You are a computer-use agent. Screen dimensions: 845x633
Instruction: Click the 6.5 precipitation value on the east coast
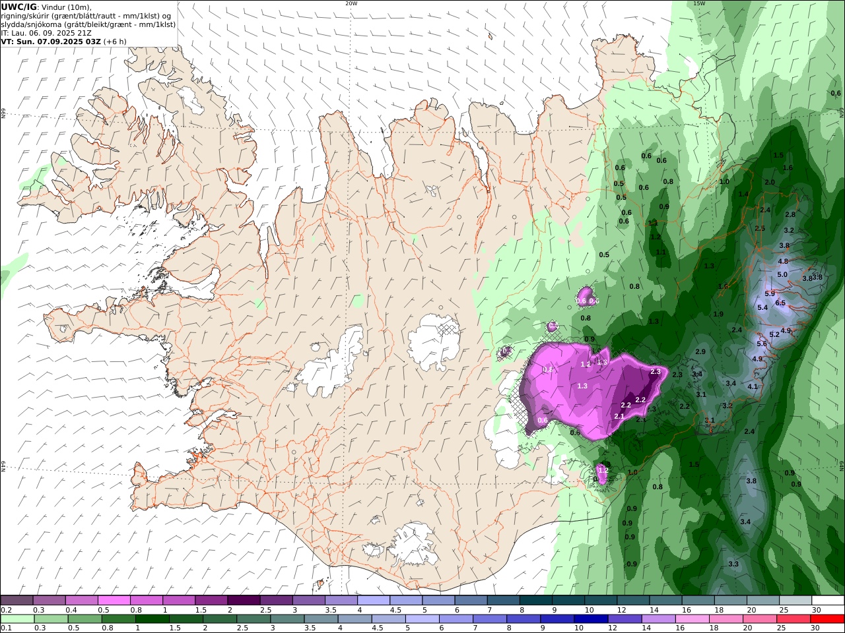(780, 303)
